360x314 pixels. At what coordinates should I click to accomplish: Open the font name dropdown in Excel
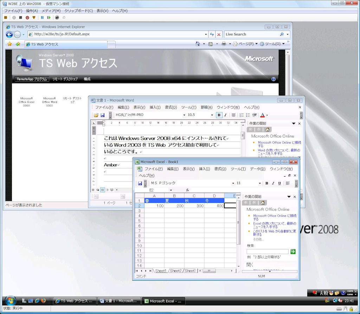(233, 183)
